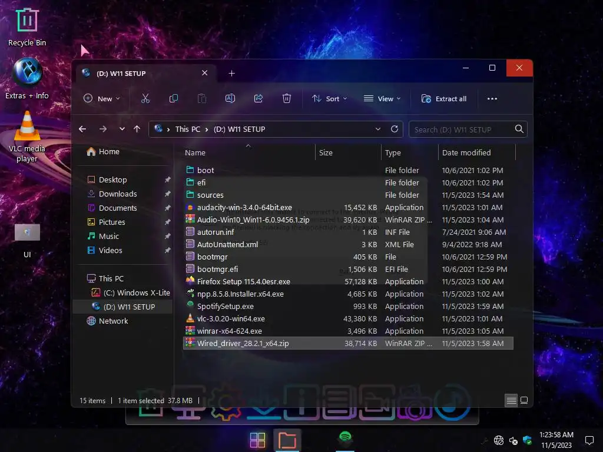603x452 pixels.
Task: Open the Windows Start button
Action: point(257,440)
